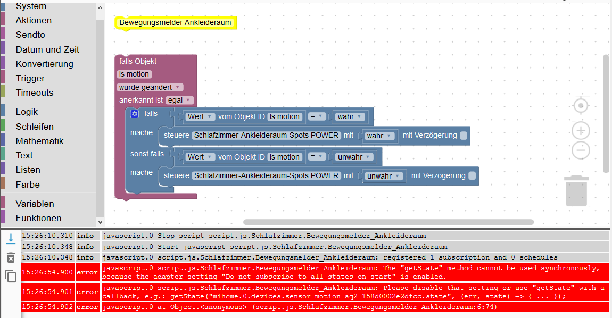Image resolution: width=612 pixels, height=318 pixels.
Task: Open the Mathematik block category
Action: [x=39, y=141]
